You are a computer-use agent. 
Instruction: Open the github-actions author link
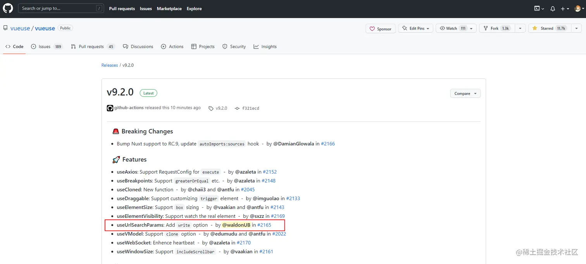click(x=129, y=108)
